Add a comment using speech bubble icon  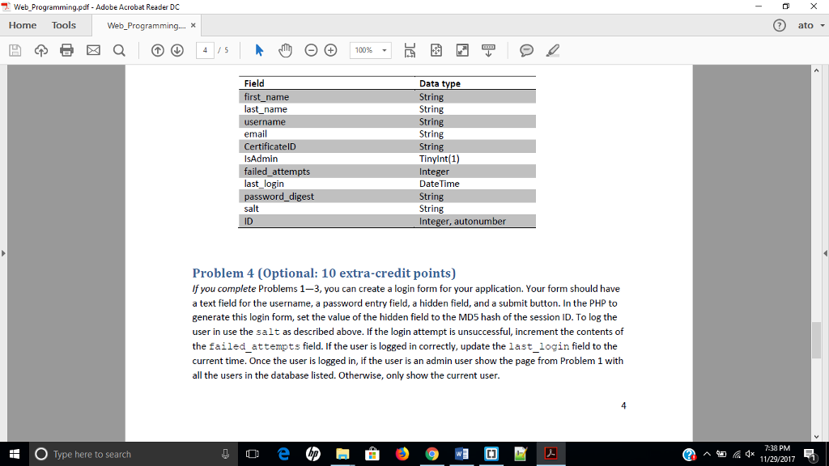point(526,50)
